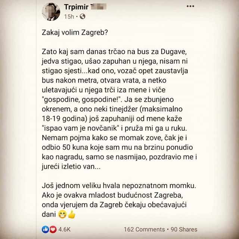Click the line starting "Još jednom veliku hvala"

coord(119,186)
